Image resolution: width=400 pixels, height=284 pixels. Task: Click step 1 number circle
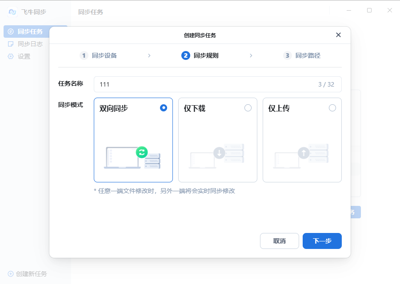[x=84, y=55]
